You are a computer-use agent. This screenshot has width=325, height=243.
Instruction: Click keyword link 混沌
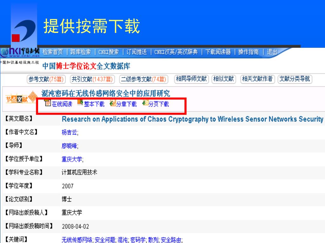pos(123,240)
